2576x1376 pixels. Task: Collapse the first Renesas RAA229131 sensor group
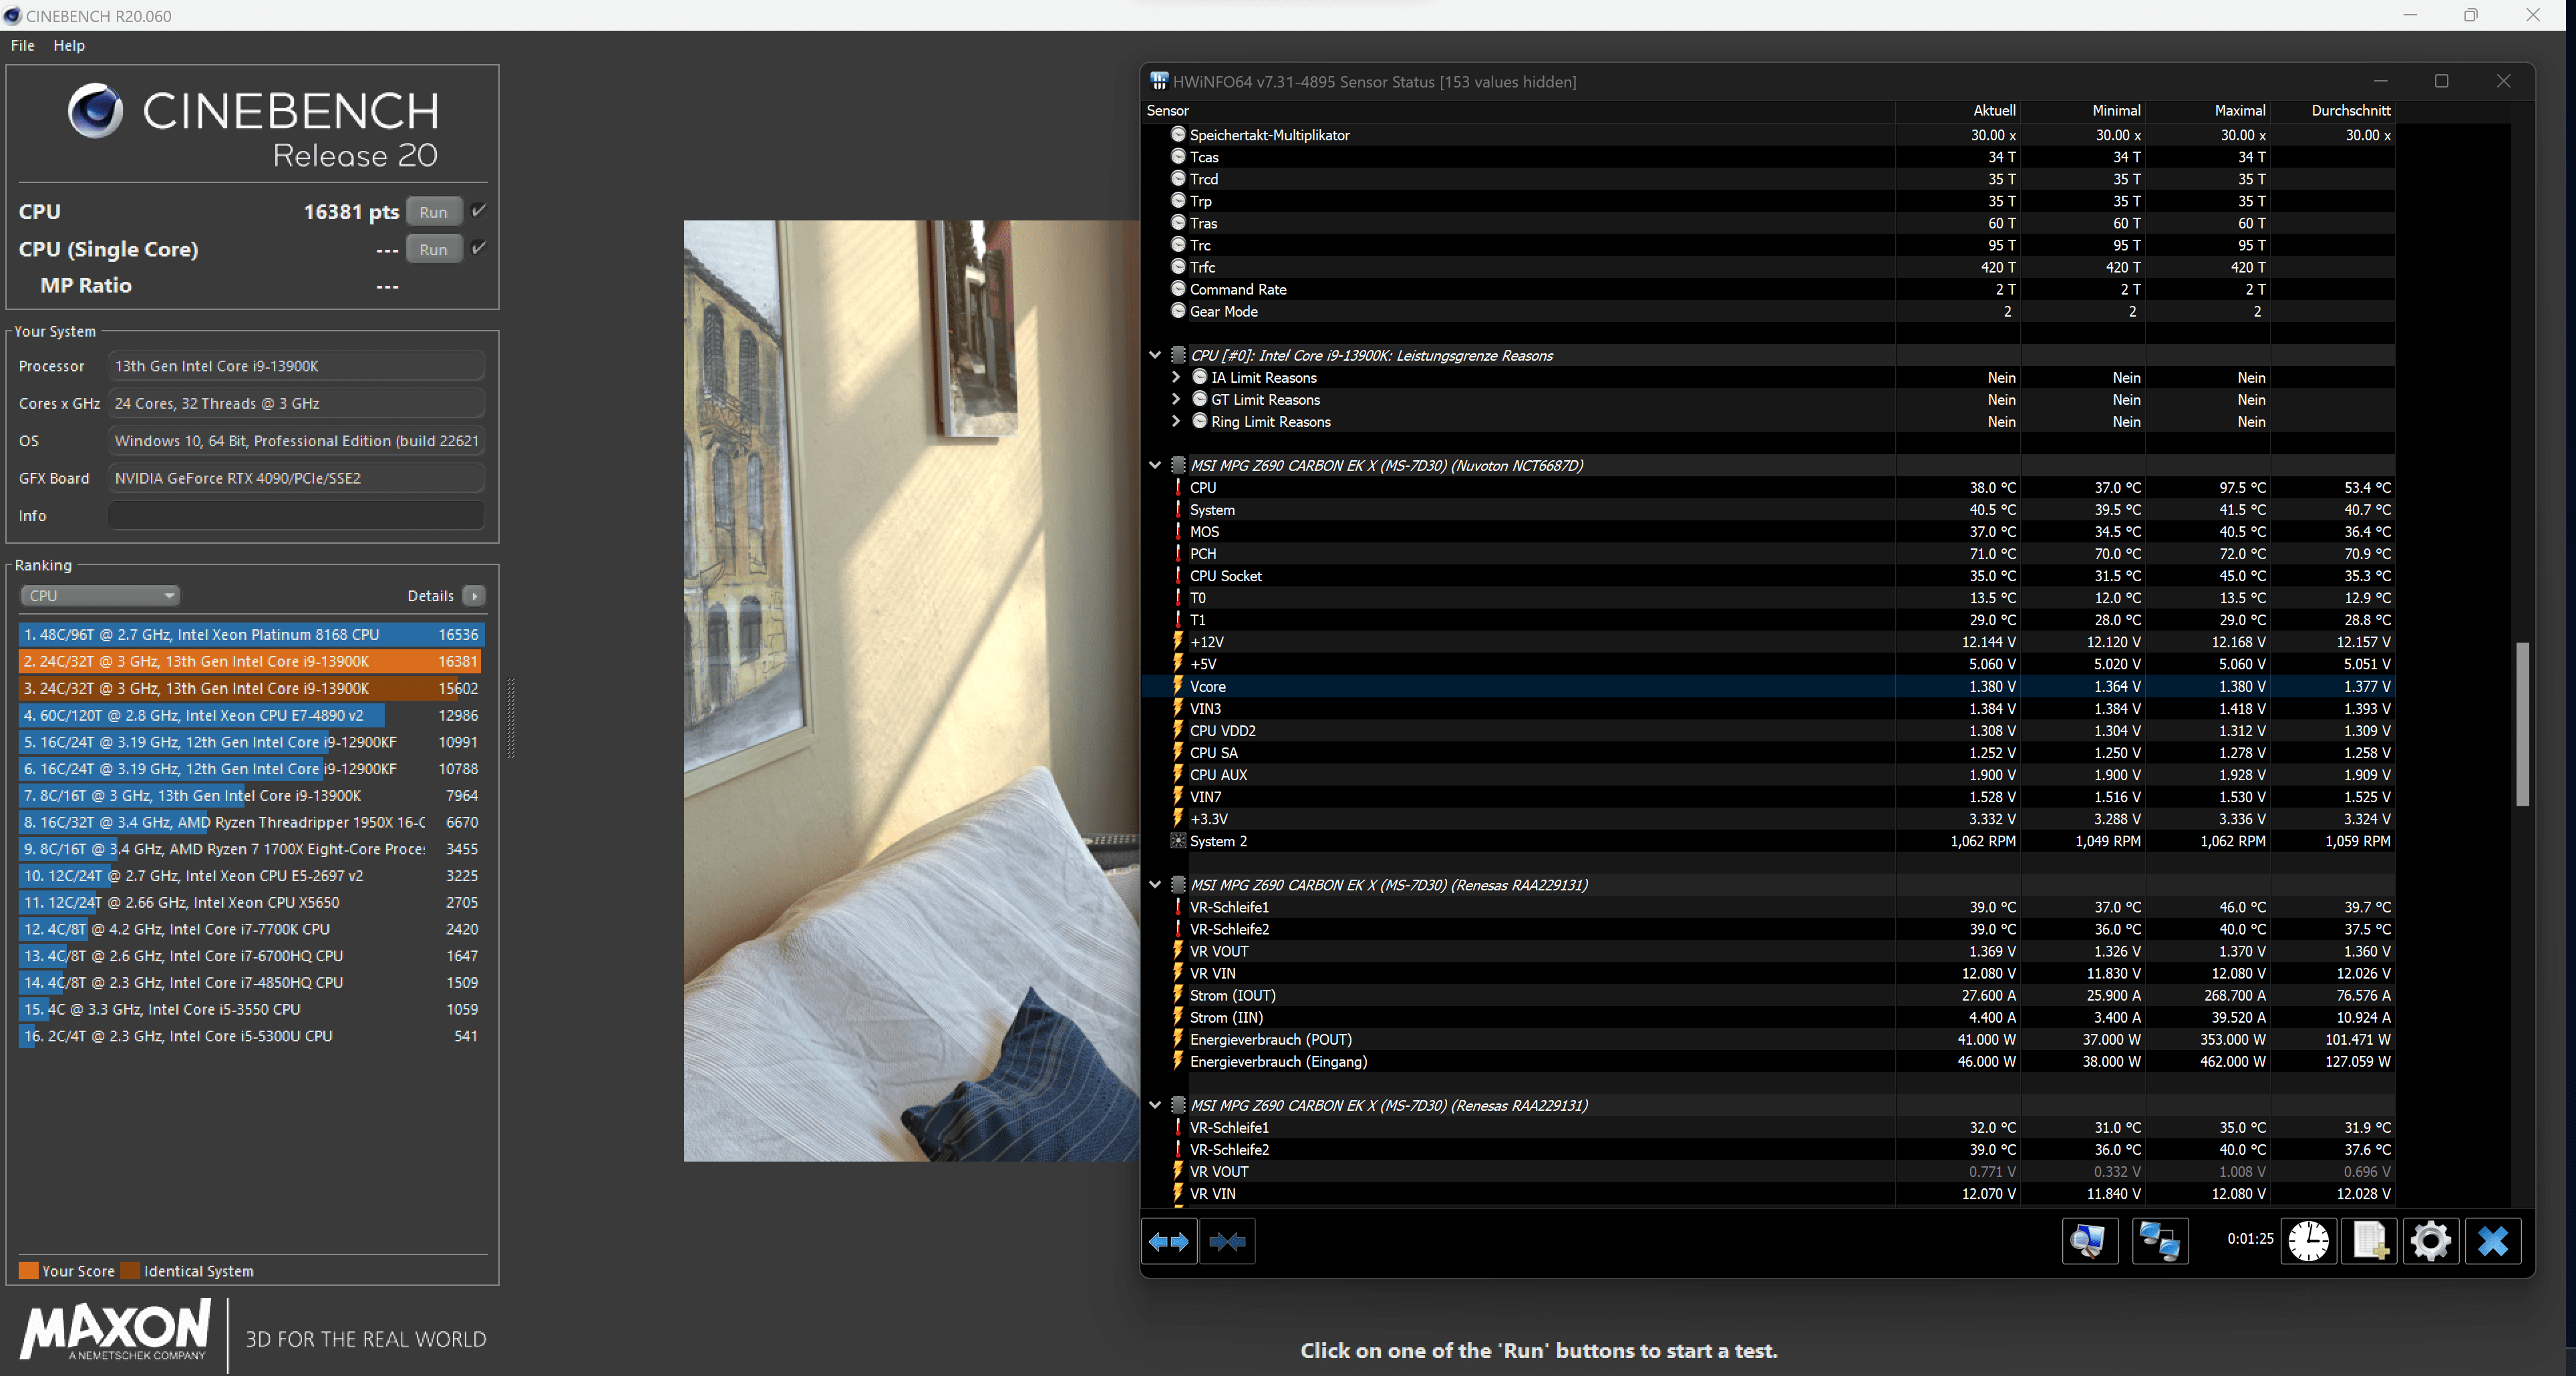[1155, 884]
